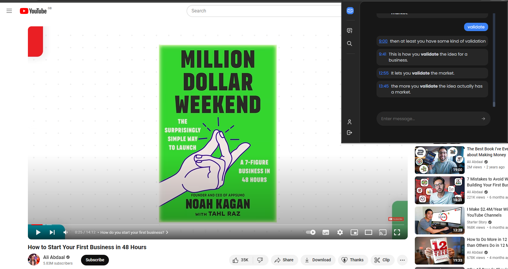Screen dimensions: 508x269
Task: Open the Ali Abdaal channel name link
Action: [54, 257]
